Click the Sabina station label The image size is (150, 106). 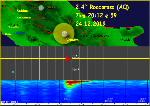[x=22, y=11]
